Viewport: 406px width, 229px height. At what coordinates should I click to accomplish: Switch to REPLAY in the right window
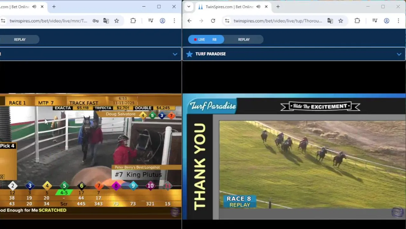(244, 39)
